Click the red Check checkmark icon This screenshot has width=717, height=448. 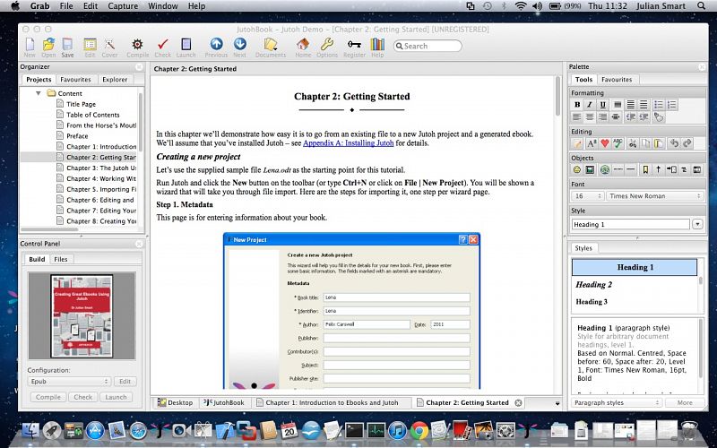point(162,45)
